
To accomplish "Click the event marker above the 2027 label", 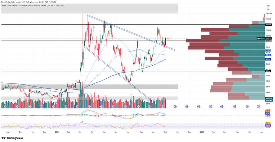I will point(199,106).
